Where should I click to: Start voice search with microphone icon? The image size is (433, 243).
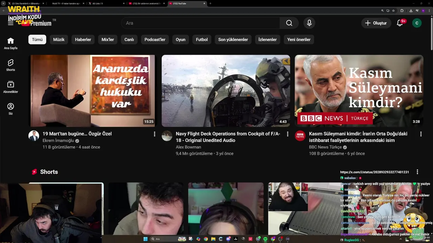pyautogui.click(x=309, y=23)
